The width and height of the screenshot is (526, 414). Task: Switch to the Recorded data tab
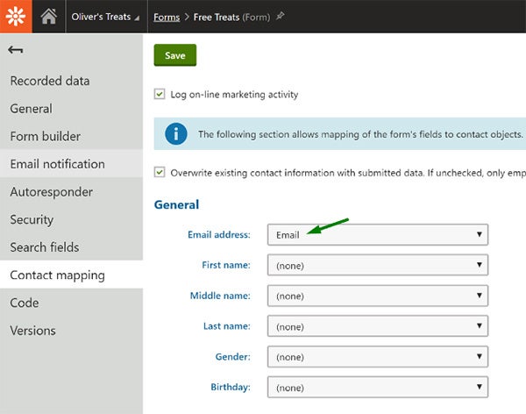click(x=50, y=81)
